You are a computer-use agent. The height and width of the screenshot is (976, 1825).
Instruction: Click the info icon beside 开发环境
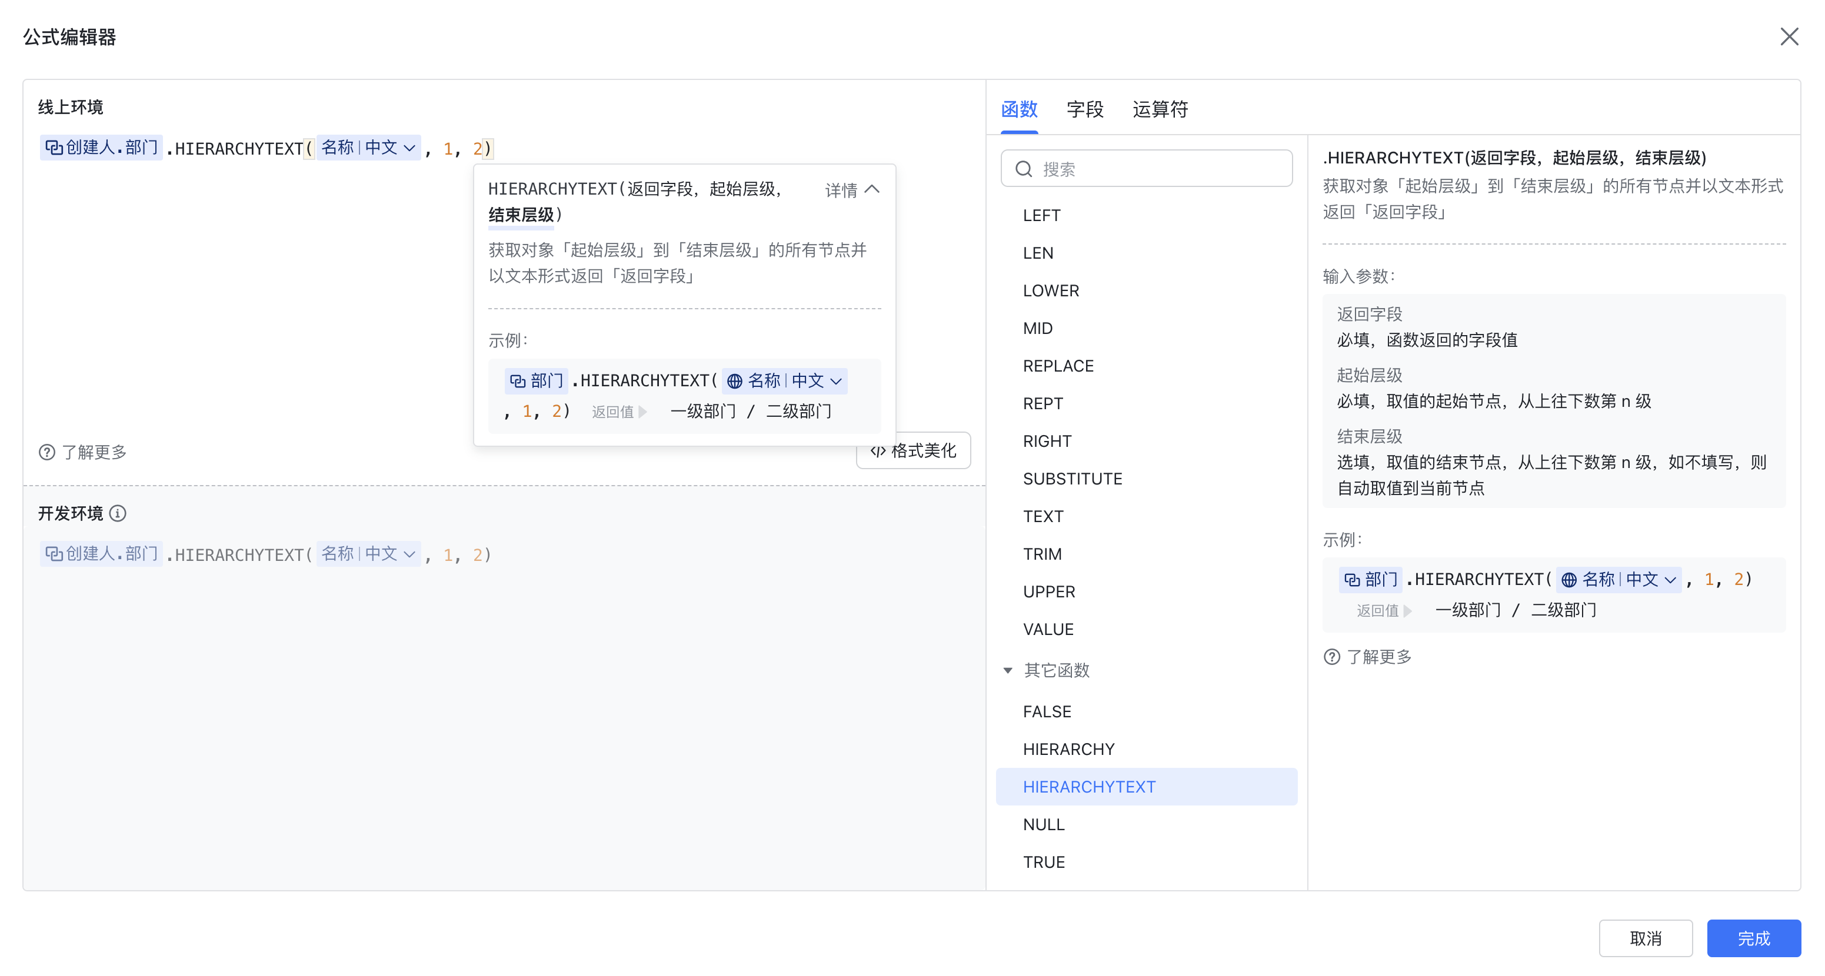118,513
